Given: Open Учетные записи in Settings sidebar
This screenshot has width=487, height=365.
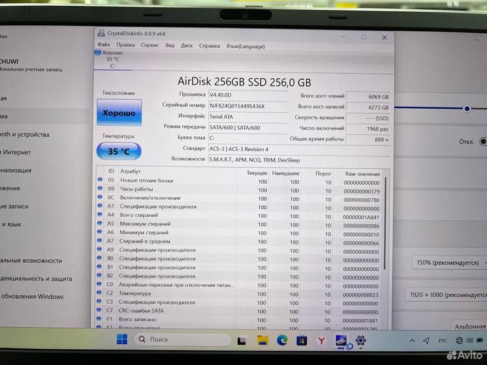Looking at the screenshot, I should tap(14, 206).
